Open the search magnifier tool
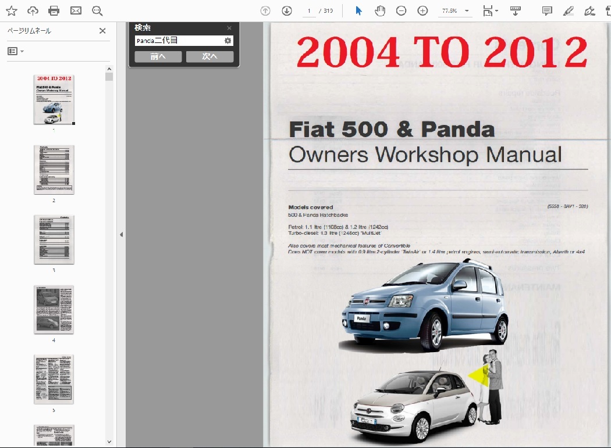The width and height of the screenshot is (611, 448). pyautogui.click(x=97, y=11)
